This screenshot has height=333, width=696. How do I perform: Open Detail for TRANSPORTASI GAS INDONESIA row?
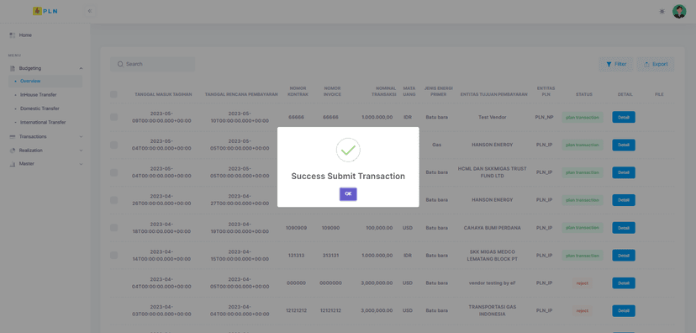click(624, 311)
